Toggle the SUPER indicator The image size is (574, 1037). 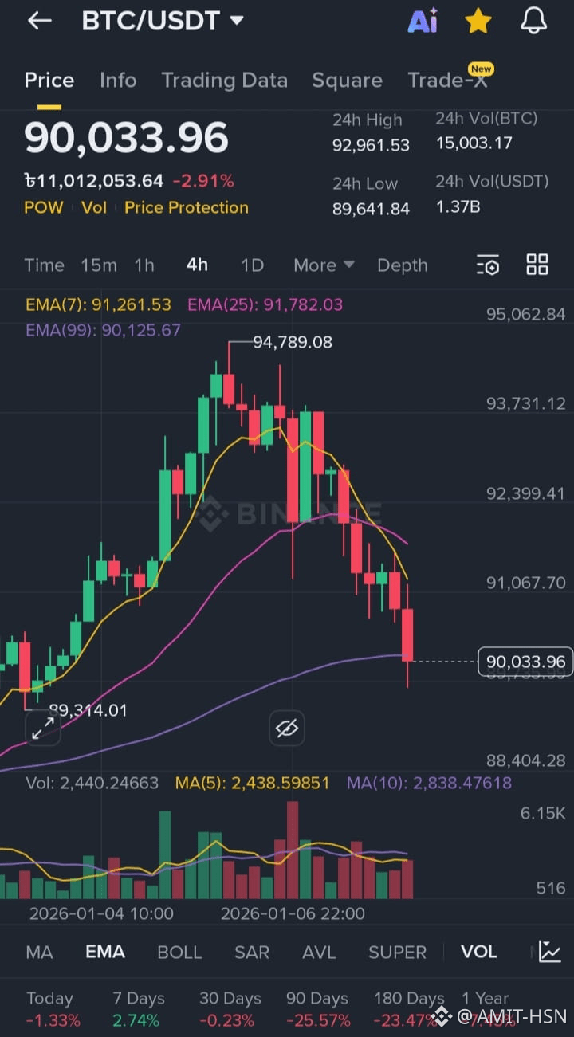tap(397, 952)
